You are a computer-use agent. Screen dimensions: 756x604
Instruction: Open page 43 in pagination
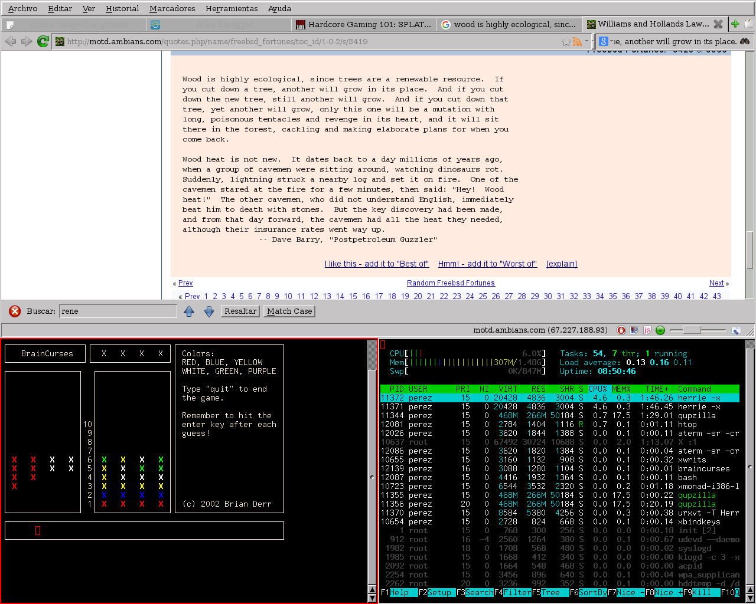pyautogui.click(x=717, y=296)
